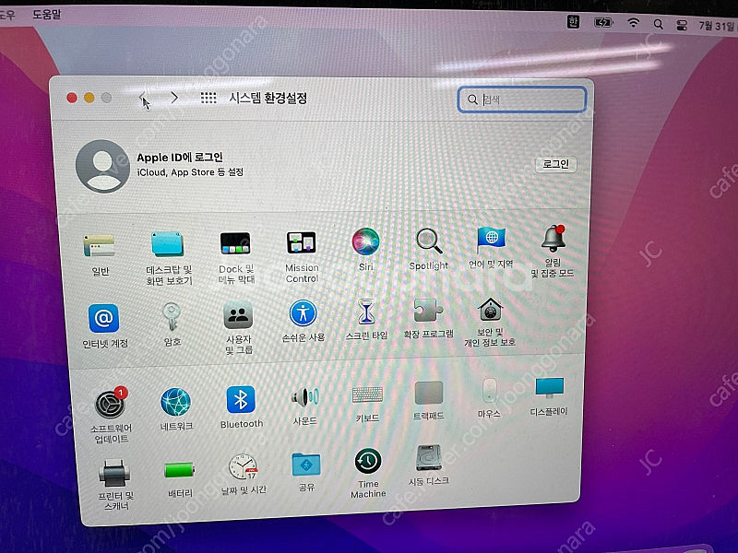
Task: Click the Apple ID에 로그인 text
Action: (x=180, y=157)
